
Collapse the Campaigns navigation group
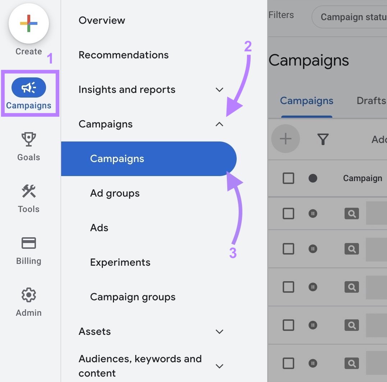(x=219, y=124)
